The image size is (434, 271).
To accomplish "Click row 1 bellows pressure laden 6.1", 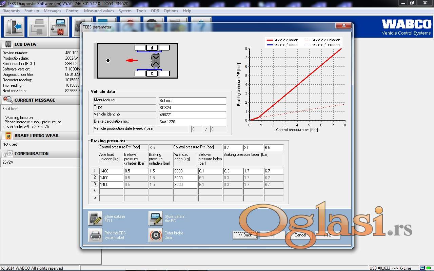I will coord(210,171).
